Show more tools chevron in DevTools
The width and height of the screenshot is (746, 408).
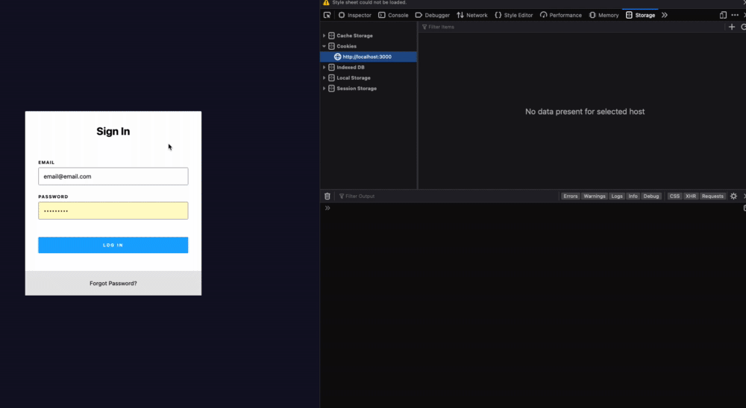click(x=665, y=15)
